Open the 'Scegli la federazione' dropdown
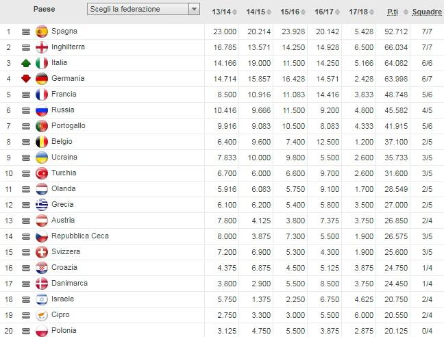 click(138, 10)
